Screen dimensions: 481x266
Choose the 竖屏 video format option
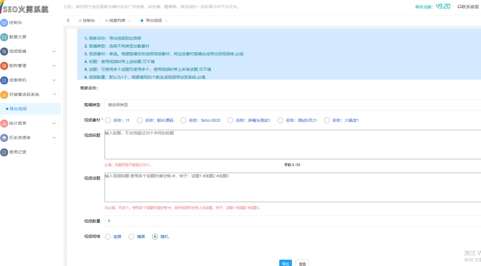click(x=108, y=237)
